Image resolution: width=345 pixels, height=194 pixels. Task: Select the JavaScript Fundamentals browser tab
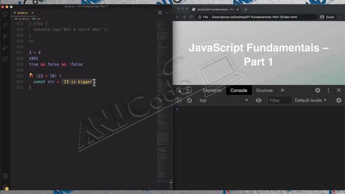click(x=215, y=10)
